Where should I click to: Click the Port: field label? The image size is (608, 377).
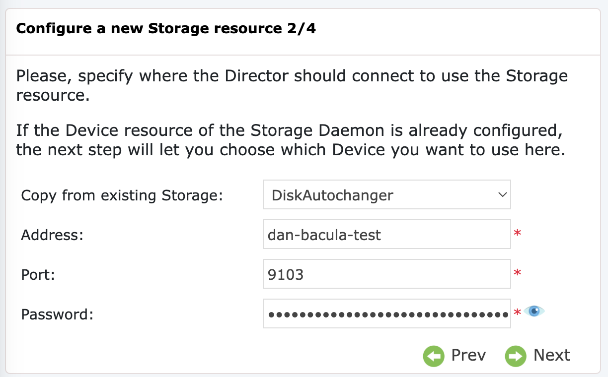(x=38, y=274)
